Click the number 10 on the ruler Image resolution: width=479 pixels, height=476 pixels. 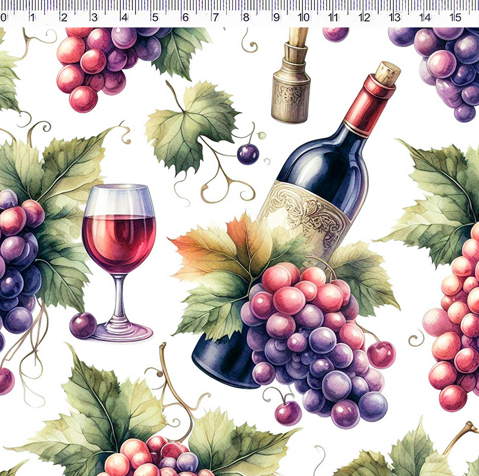304,18
